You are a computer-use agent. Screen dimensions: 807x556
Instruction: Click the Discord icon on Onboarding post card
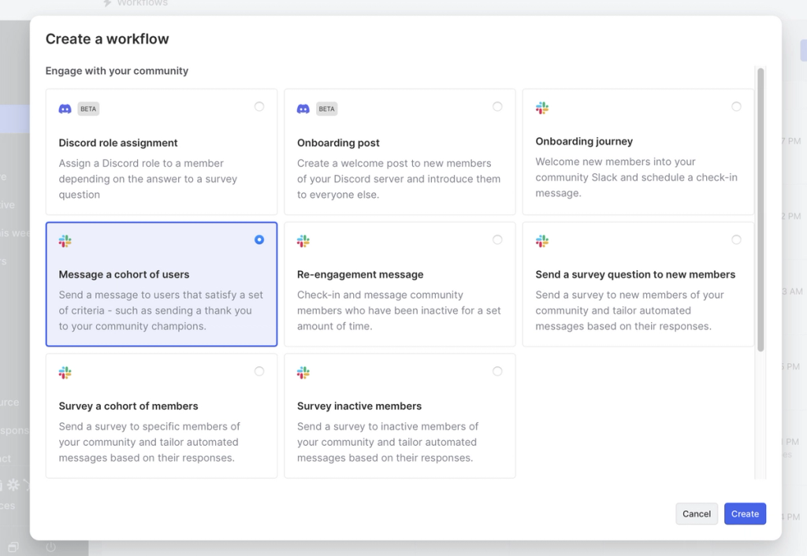click(x=303, y=109)
